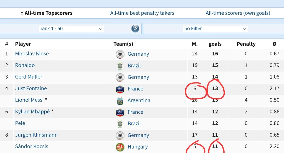Open the no Filter dropdown

(x=215, y=28)
